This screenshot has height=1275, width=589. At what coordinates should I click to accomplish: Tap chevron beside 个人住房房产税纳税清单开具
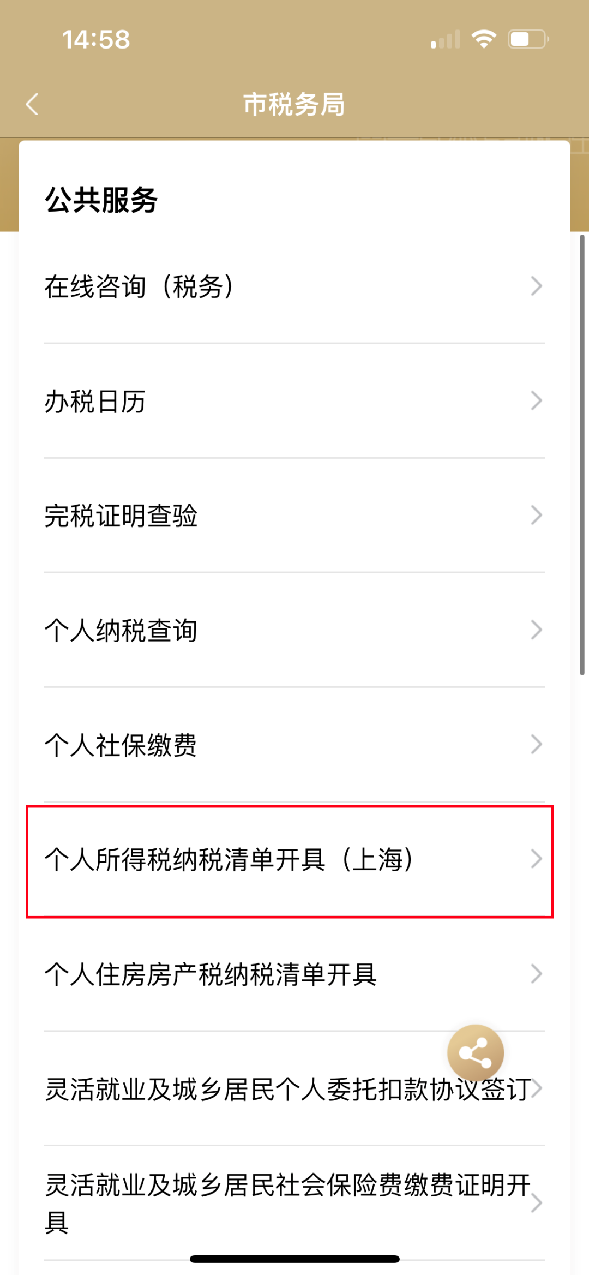click(x=537, y=973)
